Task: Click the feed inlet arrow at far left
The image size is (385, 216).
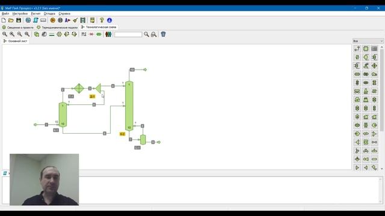Action: (x=35, y=125)
